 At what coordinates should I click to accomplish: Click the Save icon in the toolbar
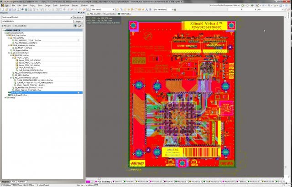pyautogui.click(x=10, y=10)
